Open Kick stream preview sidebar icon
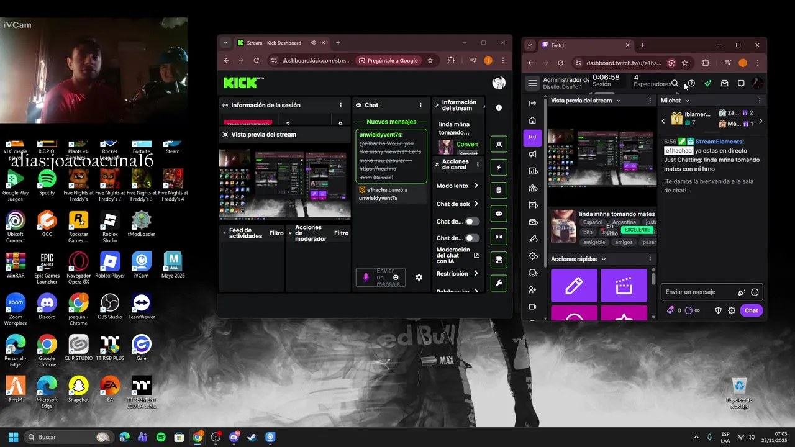Image resolution: width=795 pixels, height=447 pixels. click(499, 144)
